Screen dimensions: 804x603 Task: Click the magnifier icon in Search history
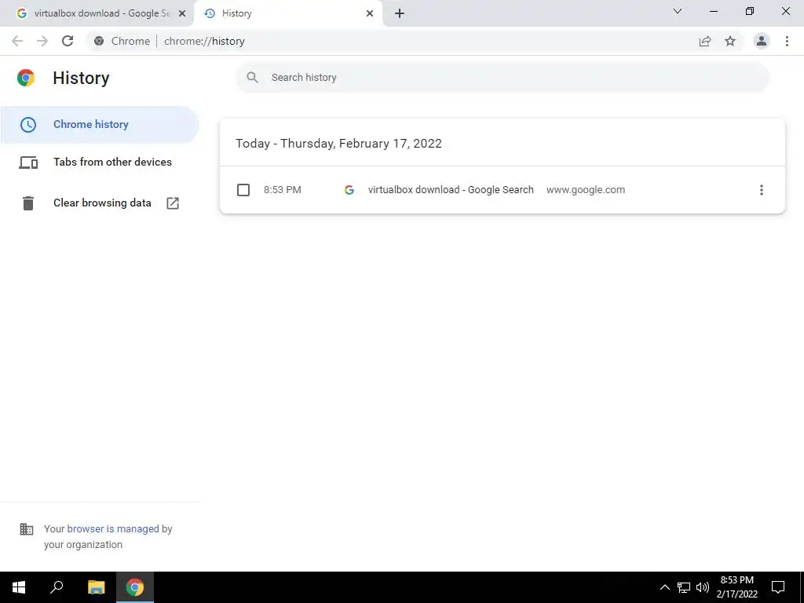click(252, 78)
